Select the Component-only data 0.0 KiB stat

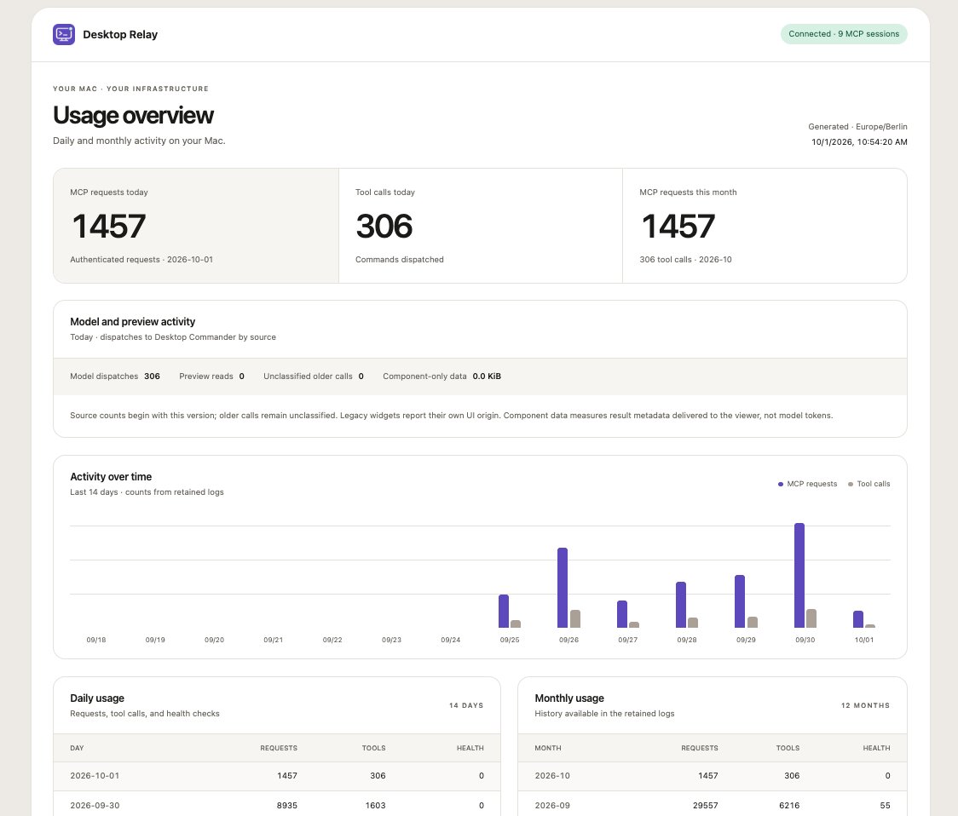441,376
